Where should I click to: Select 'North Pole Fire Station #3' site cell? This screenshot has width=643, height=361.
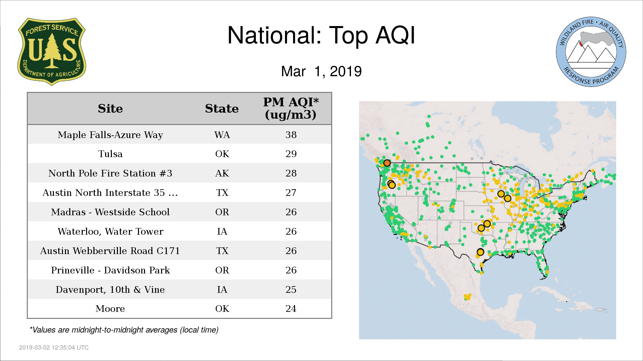pyautogui.click(x=110, y=173)
